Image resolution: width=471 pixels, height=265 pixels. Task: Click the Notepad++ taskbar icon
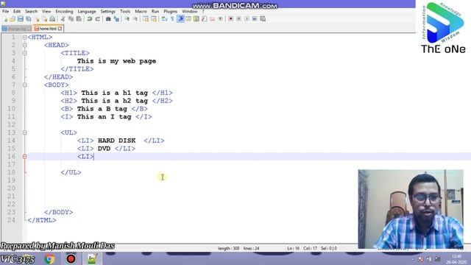point(92,258)
